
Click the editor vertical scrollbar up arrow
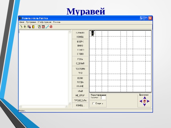pos(69,32)
